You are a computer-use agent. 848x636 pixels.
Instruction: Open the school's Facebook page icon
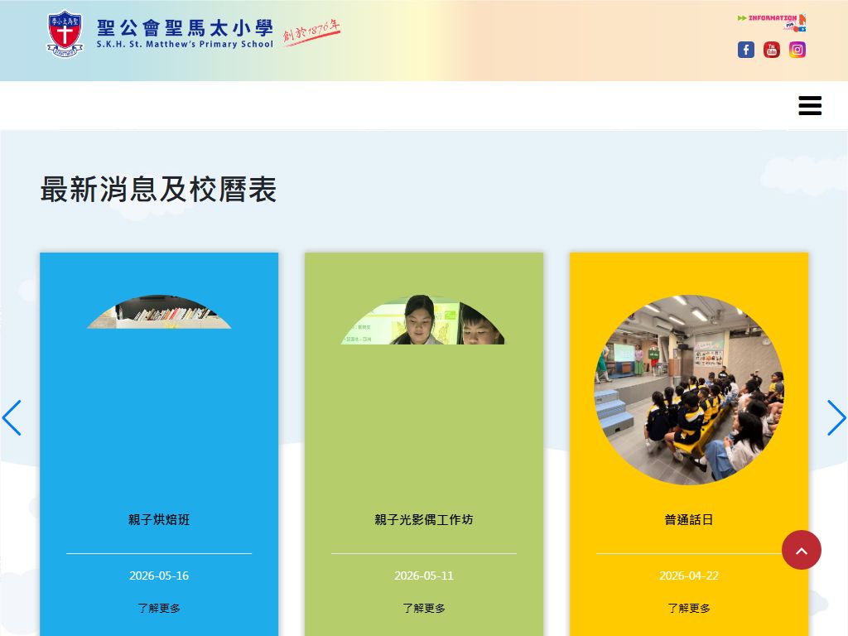click(x=746, y=50)
